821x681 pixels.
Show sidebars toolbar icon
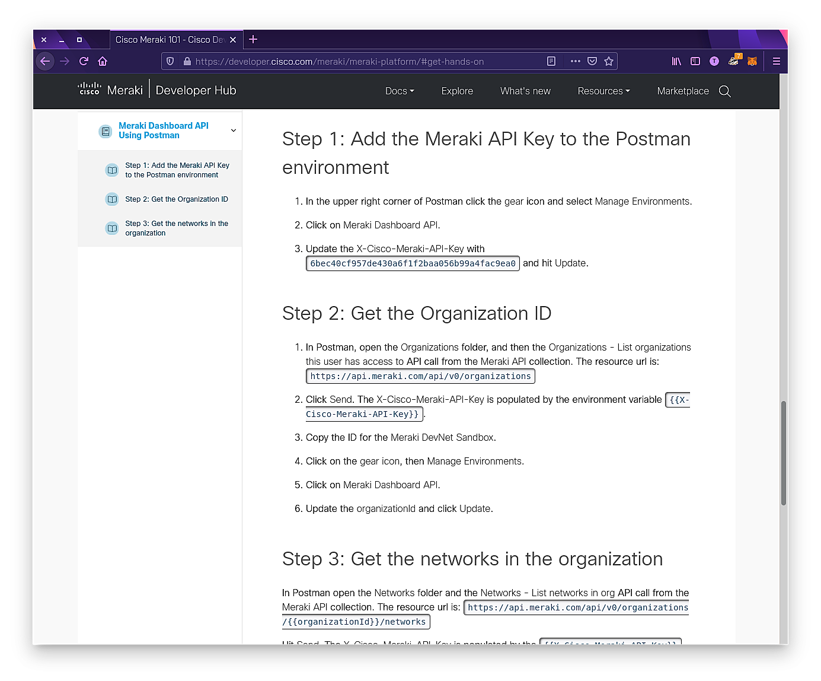(695, 61)
